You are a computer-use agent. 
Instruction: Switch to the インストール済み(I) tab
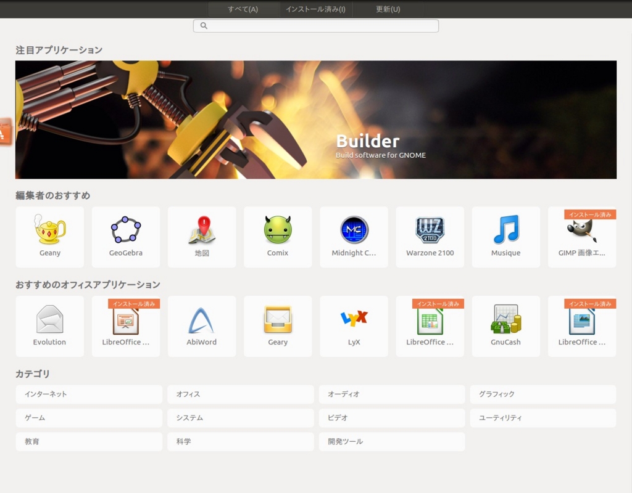coord(315,9)
